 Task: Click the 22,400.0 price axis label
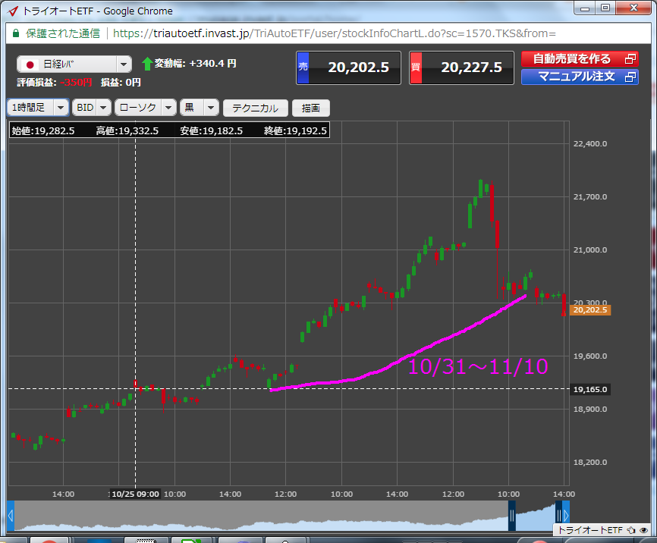coord(590,143)
